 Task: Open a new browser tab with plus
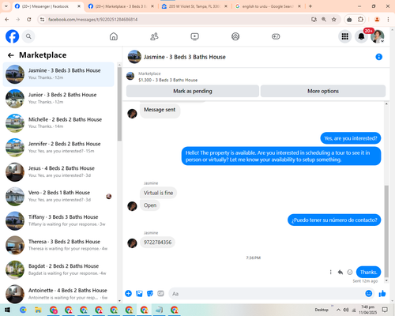coord(310,6)
